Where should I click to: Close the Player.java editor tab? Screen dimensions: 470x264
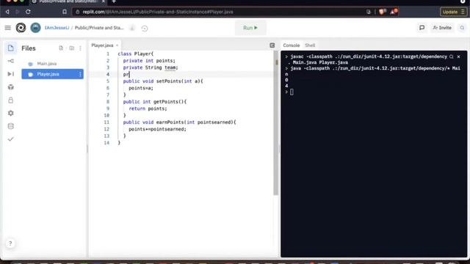pos(117,45)
